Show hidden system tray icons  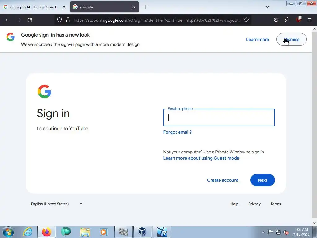[263, 232]
